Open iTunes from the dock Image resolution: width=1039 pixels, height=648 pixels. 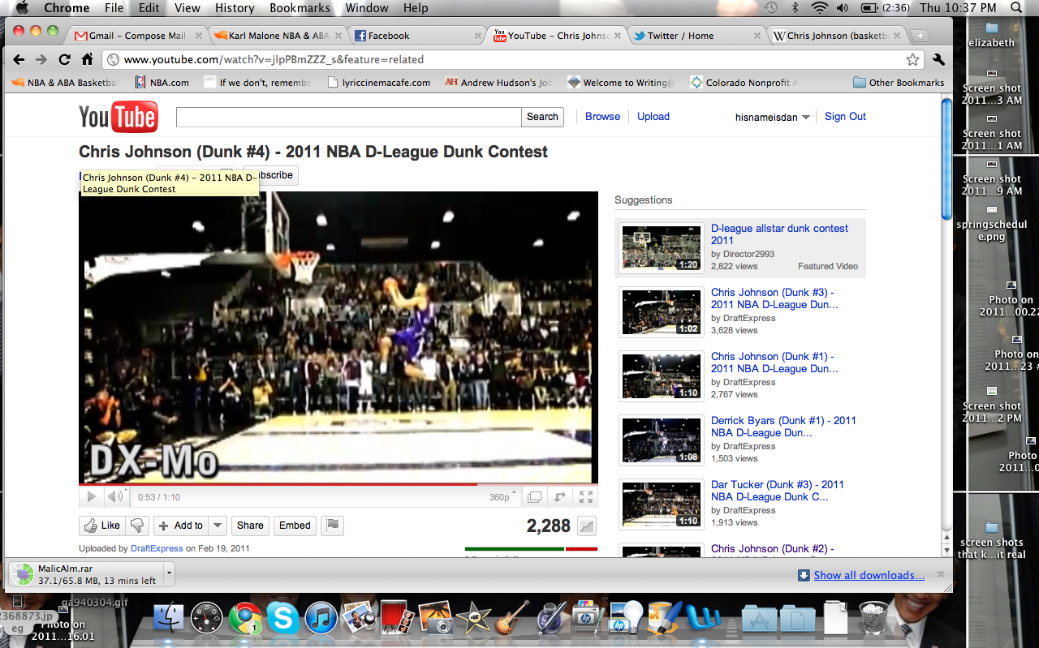321,619
